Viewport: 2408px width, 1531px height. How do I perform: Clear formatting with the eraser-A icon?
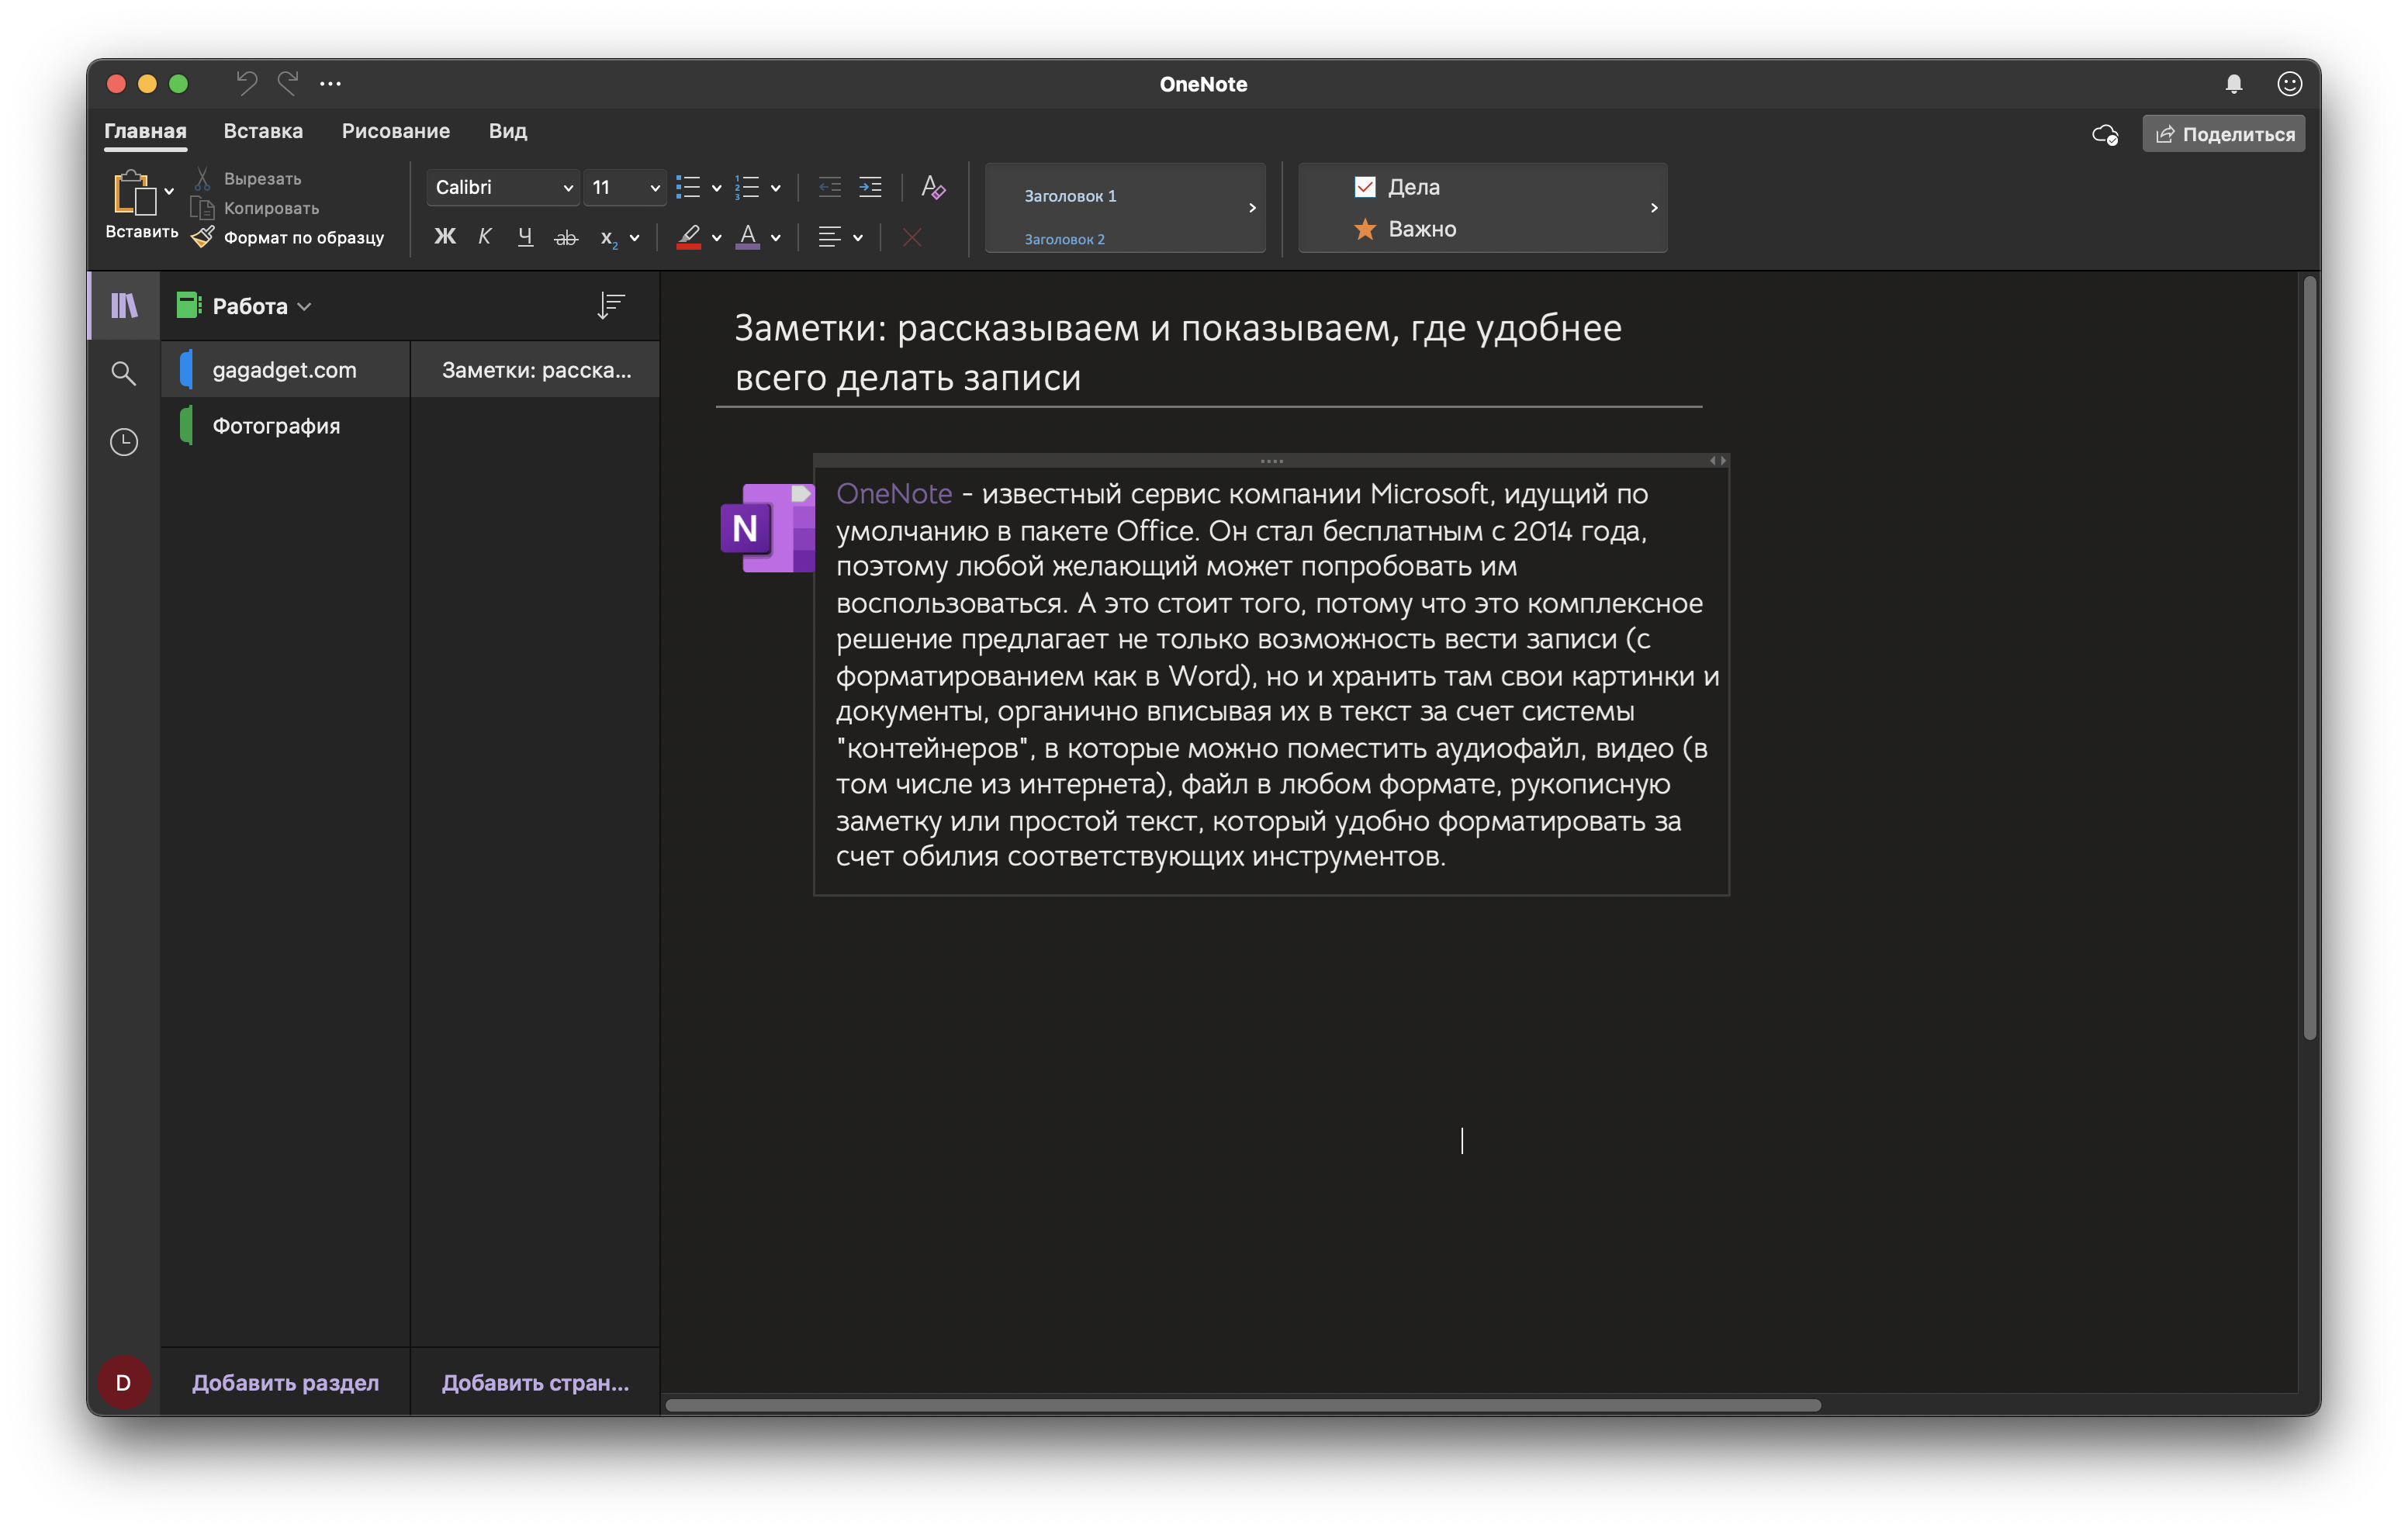pos(933,187)
